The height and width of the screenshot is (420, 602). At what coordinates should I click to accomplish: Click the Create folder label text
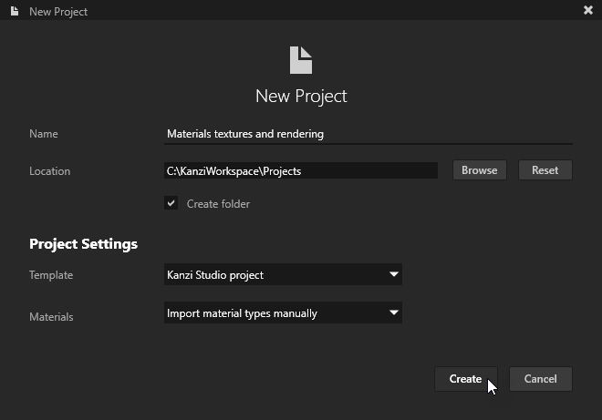pos(218,204)
